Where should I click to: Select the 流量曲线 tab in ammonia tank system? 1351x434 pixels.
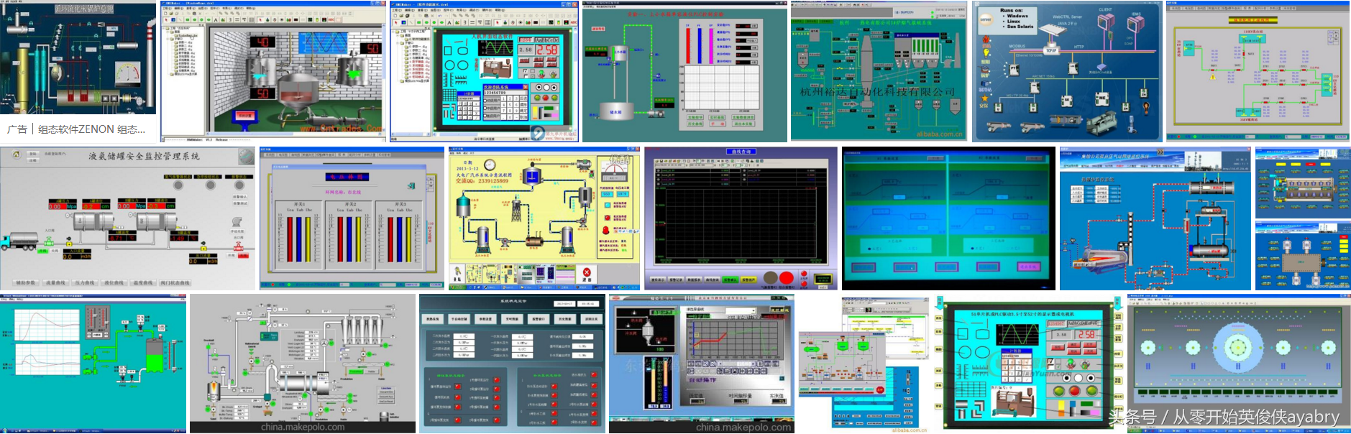click(x=55, y=282)
